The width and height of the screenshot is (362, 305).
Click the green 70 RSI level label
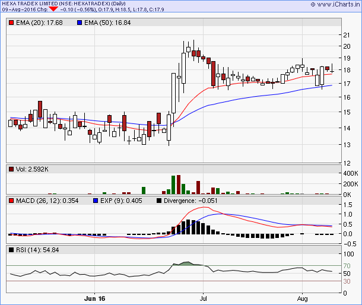pos(347,266)
